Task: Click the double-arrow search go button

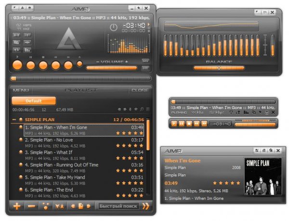Action: tap(145, 206)
